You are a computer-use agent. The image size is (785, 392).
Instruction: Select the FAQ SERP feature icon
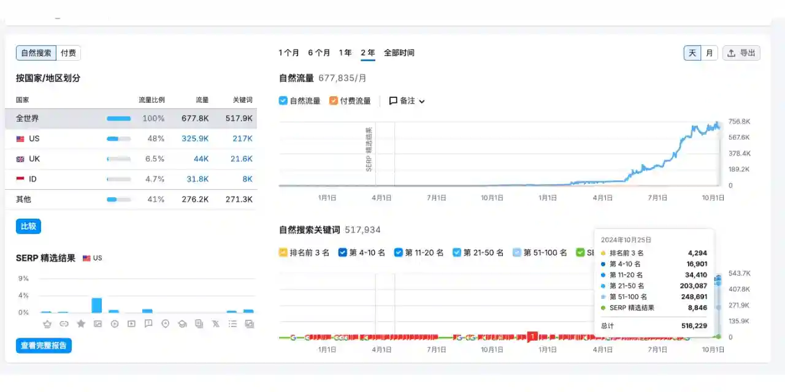click(x=148, y=323)
